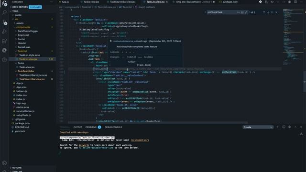306x172 pixels.
Task: Collapse the components folder
Action: (x=23, y=27)
